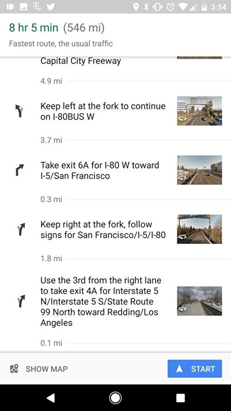Select the Capital City Freeway step
The height and width of the screenshot is (411, 231).
81,61
